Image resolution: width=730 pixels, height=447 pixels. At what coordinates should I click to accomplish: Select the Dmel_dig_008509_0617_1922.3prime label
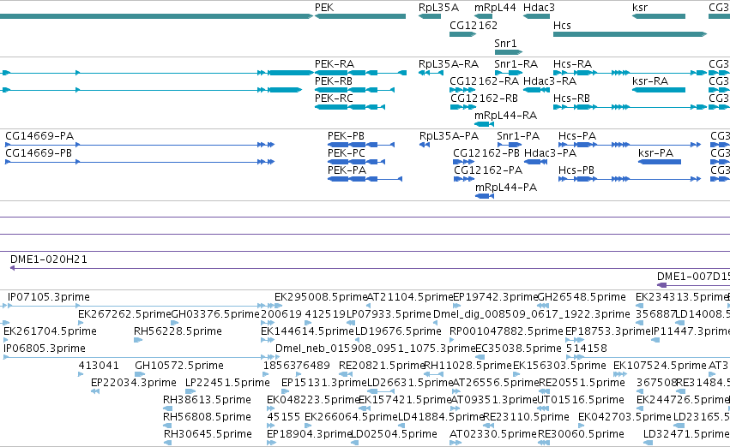click(532, 314)
